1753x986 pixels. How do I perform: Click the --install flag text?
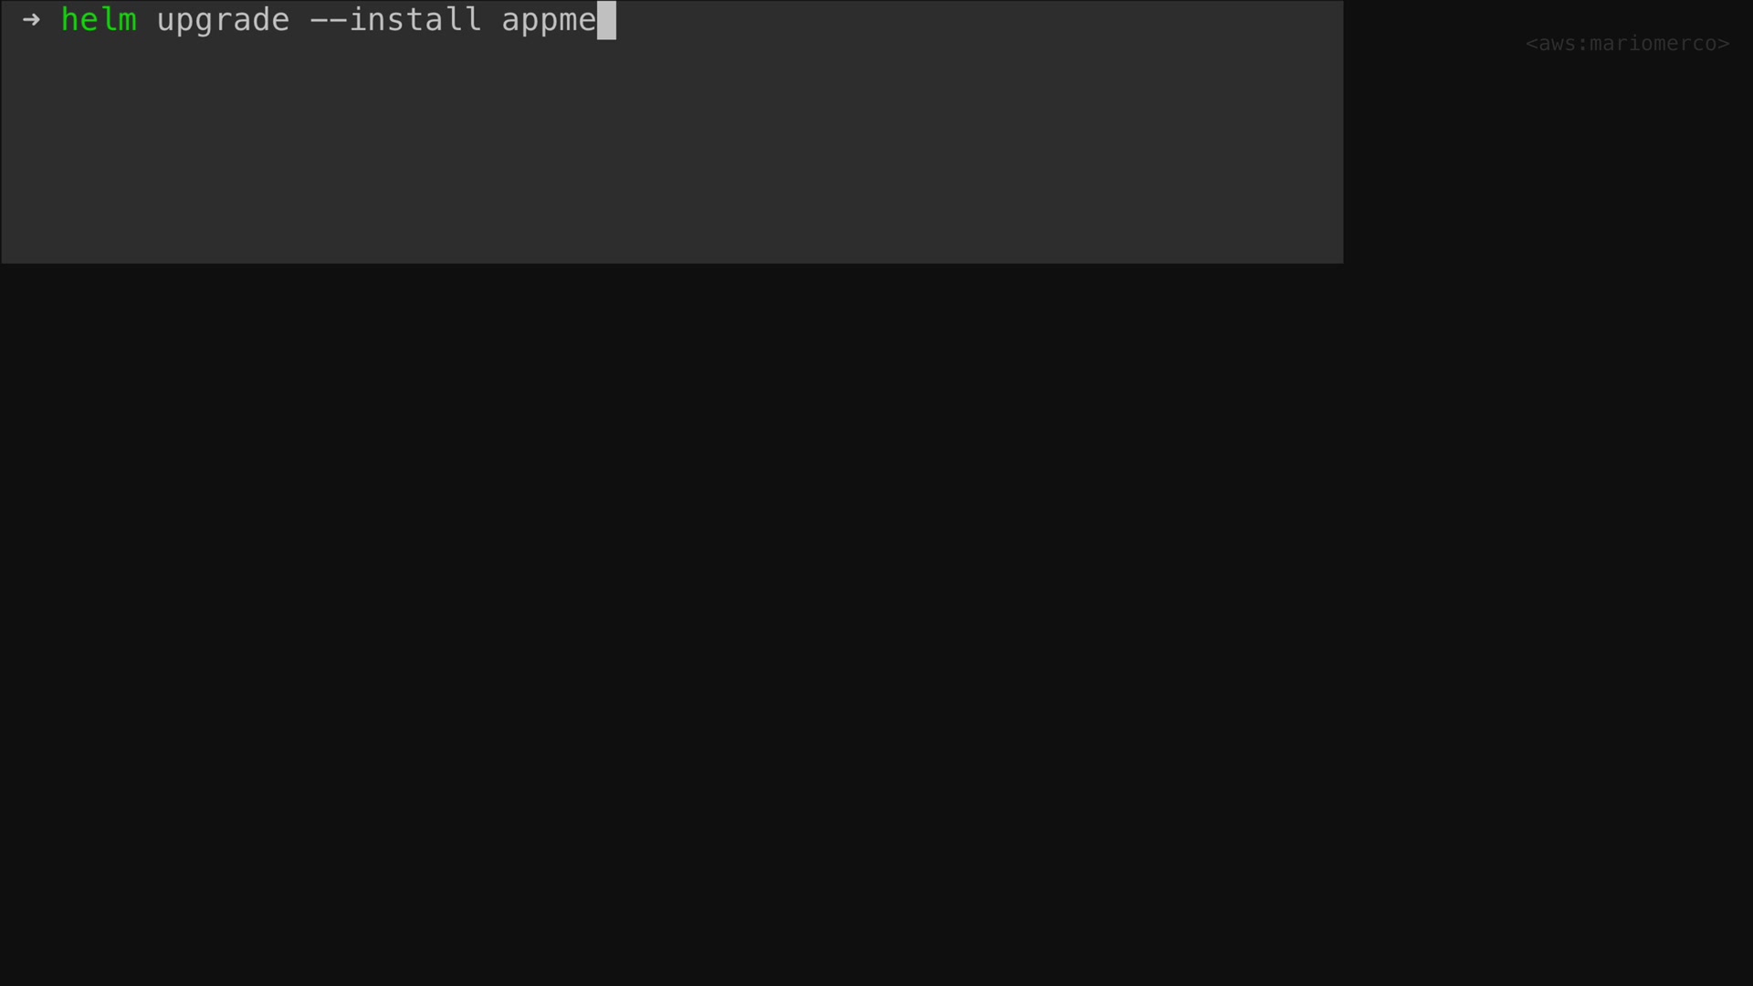coord(395,19)
